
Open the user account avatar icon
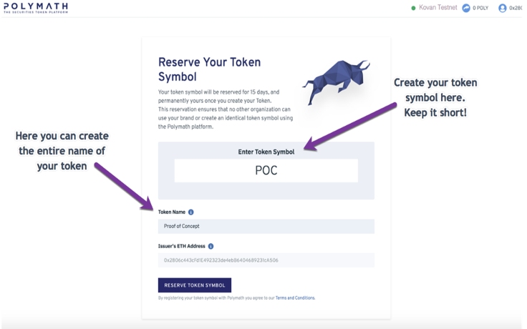(503, 8)
